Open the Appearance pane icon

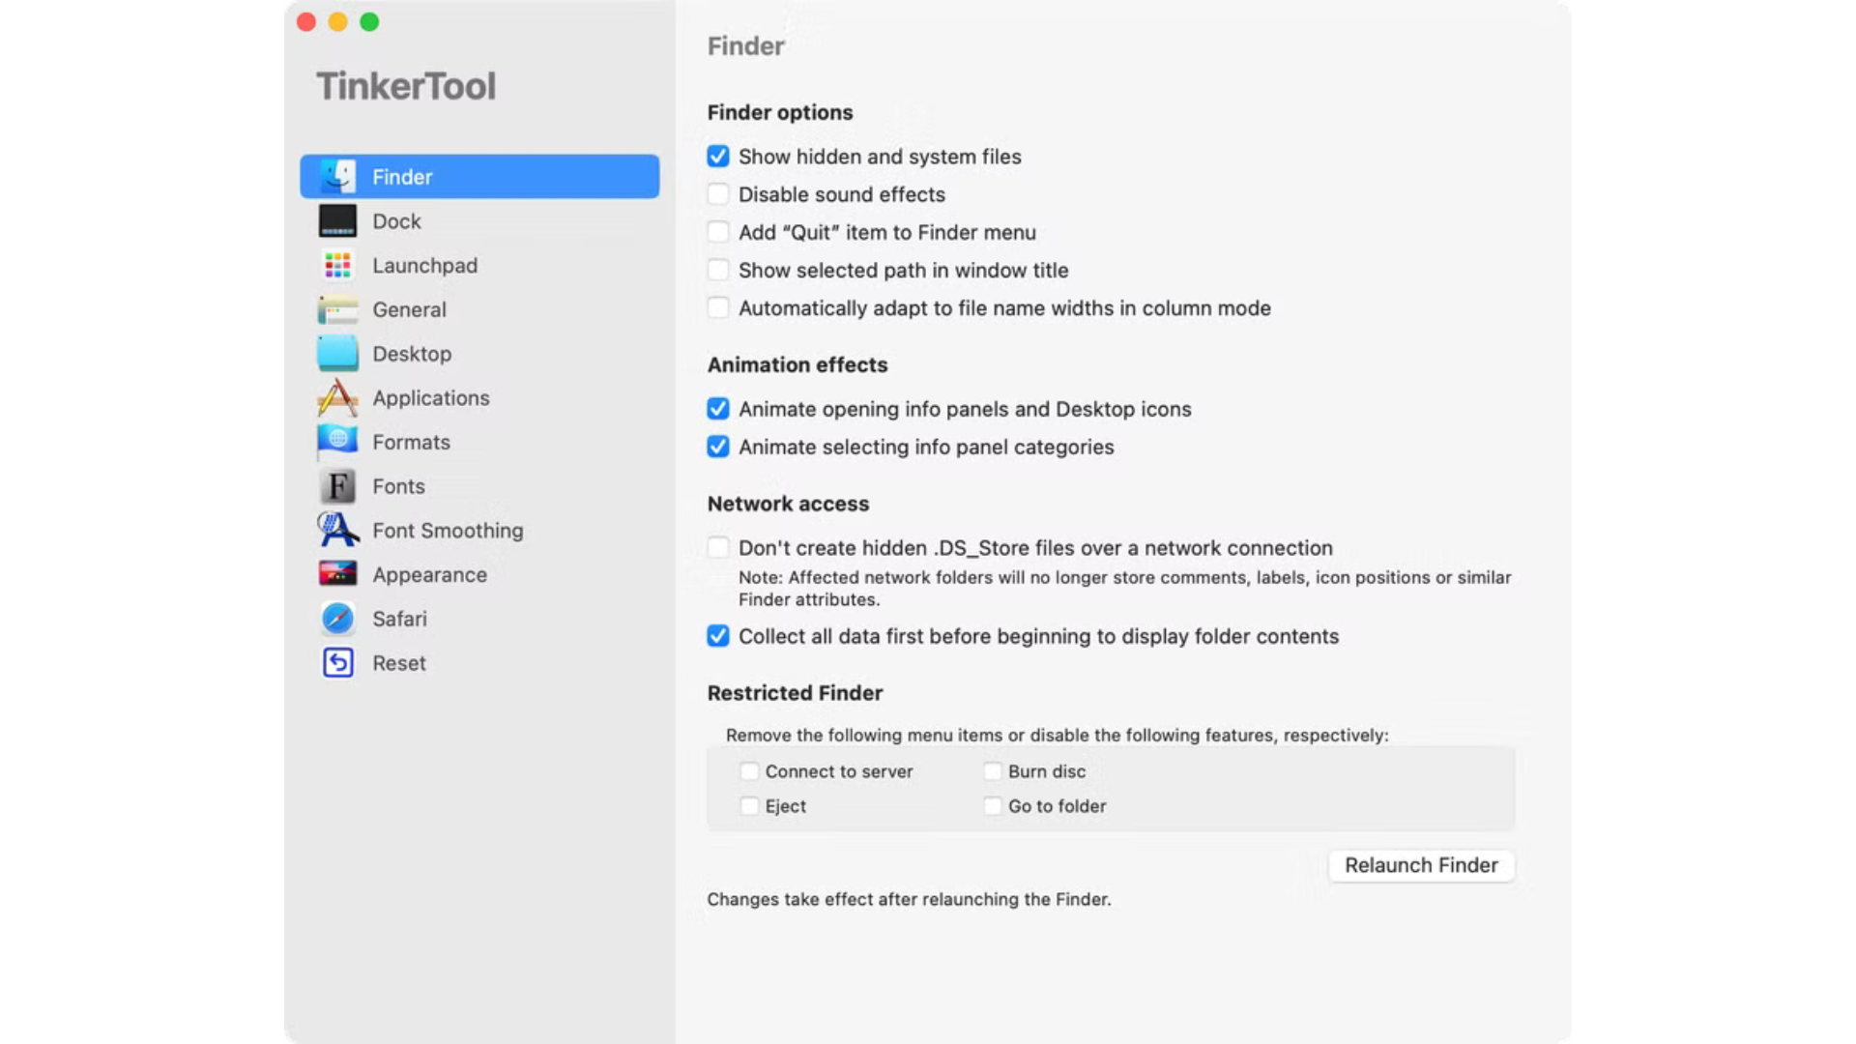pos(337,574)
